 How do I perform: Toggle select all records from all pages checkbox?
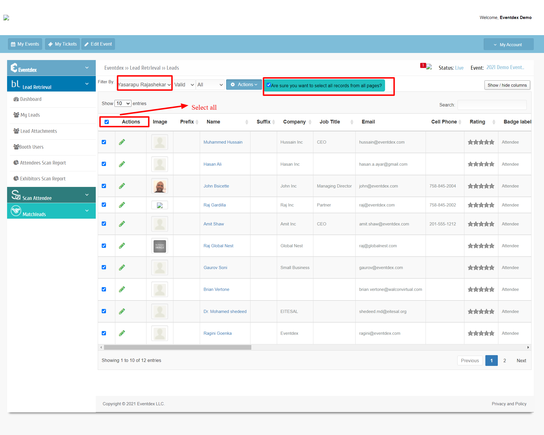(269, 85)
